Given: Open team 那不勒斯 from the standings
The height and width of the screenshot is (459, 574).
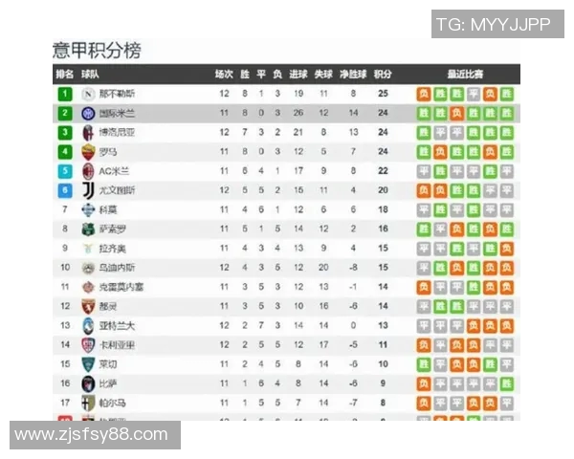Looking at the screenshot, I should point(117,94).
